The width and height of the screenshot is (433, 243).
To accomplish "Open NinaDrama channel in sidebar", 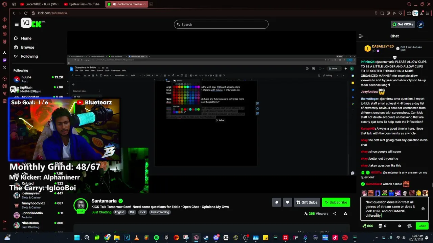I will click(x=38, y=224).
